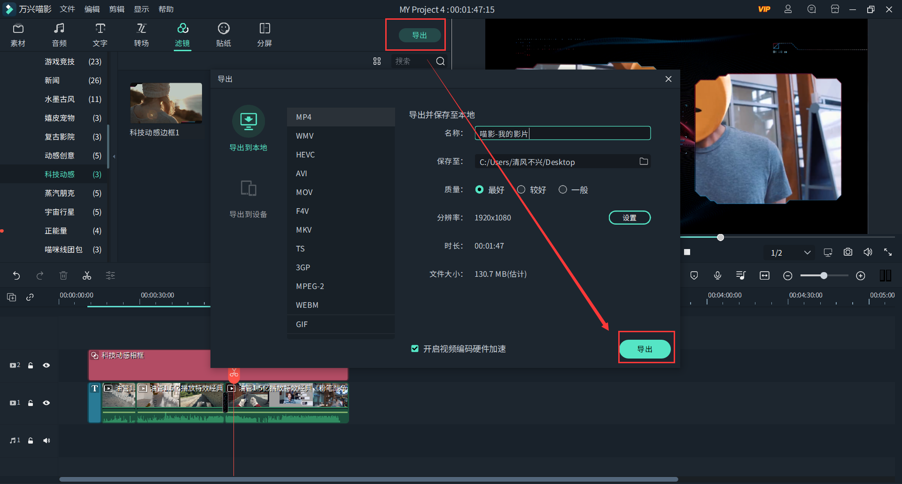The width and height of the screenshot is (902, 484).
Task: Open resolution 设置 settings button
Action: (x=630, y=217)
